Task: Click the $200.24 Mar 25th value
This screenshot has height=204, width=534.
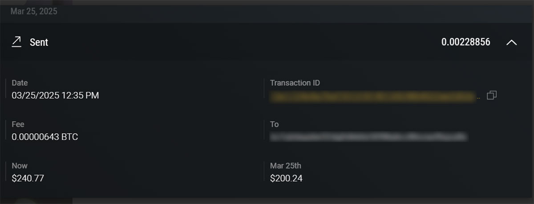Action: coord(287,178)
